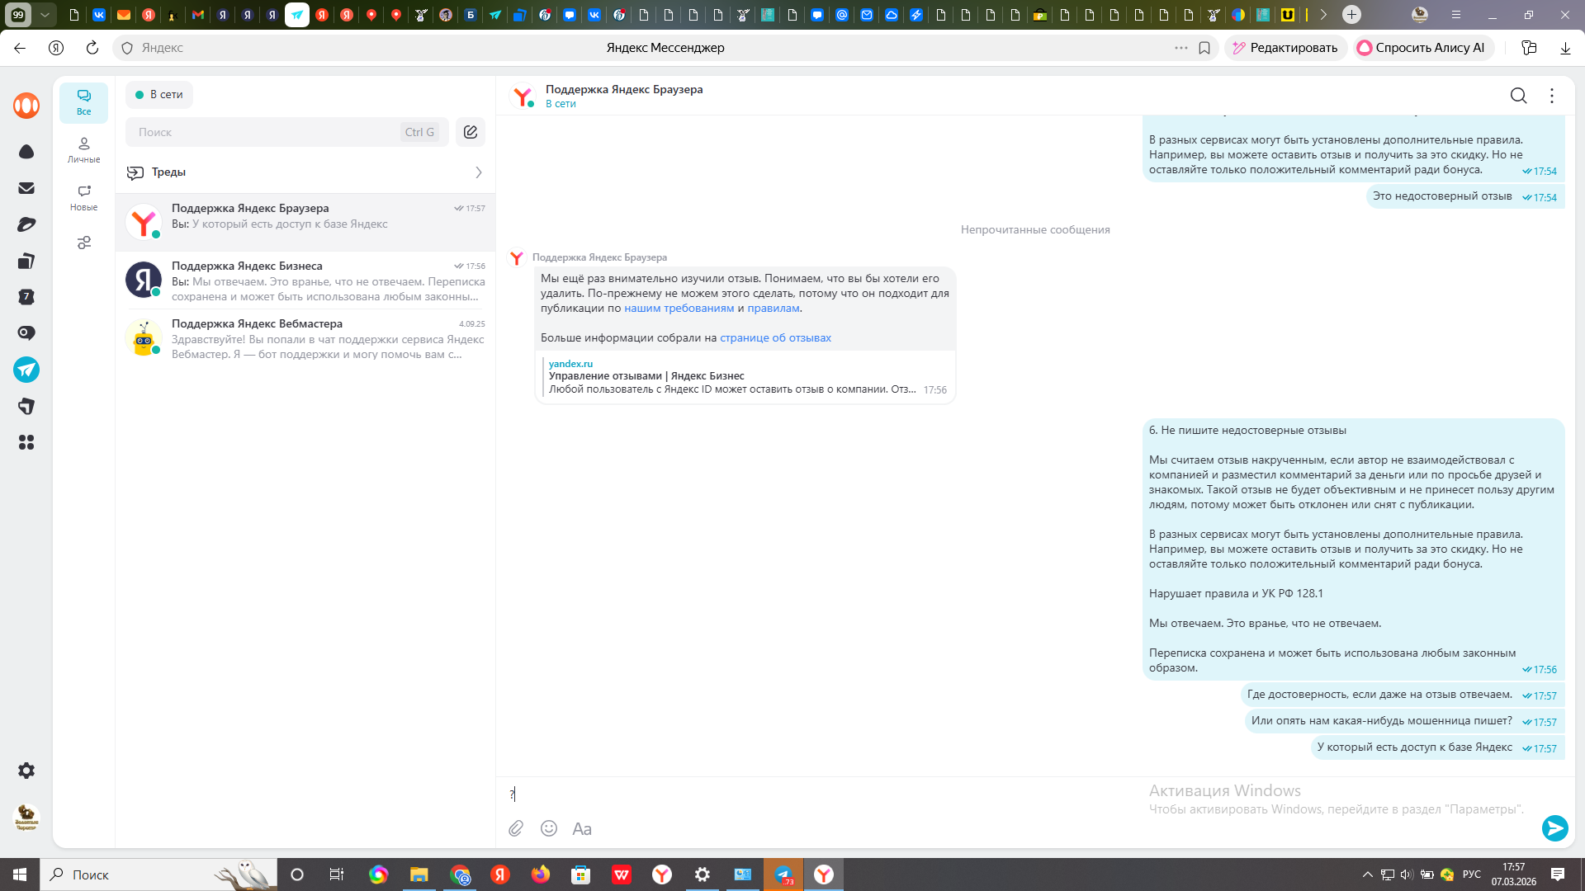Click the compose new chat icon

pyautogui.click(x=471, y=132)
